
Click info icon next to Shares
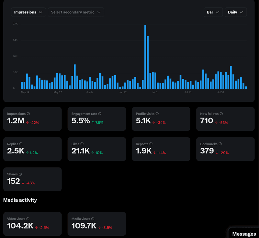click(x=20, y=174)
